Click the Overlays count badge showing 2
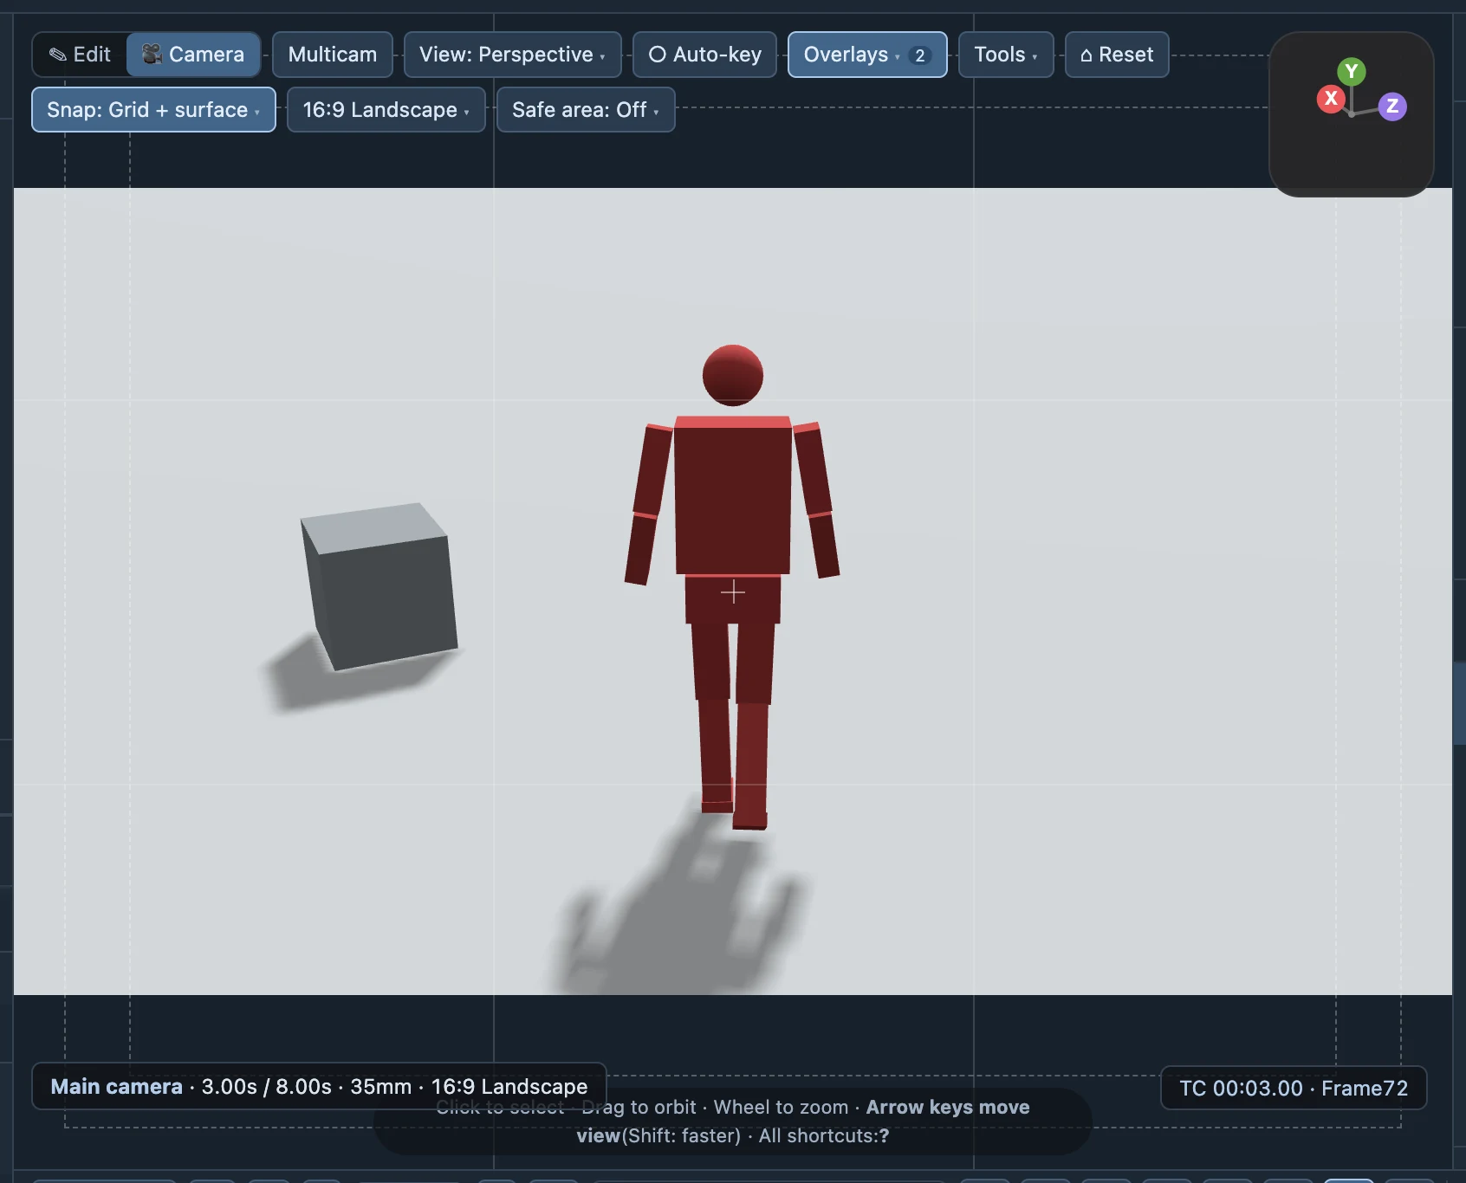The width and height of the screenshot is (1466, 1183). 919,55
